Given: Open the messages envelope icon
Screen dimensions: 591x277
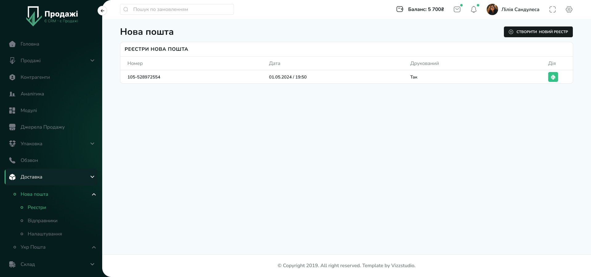Looking at the screenshot, I should pos(457,9).
